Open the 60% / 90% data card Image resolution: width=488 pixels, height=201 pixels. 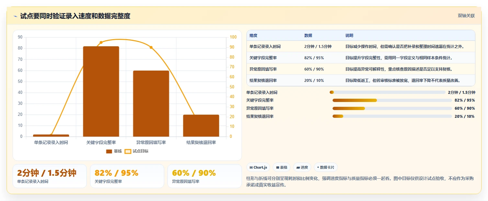[204, 176]
